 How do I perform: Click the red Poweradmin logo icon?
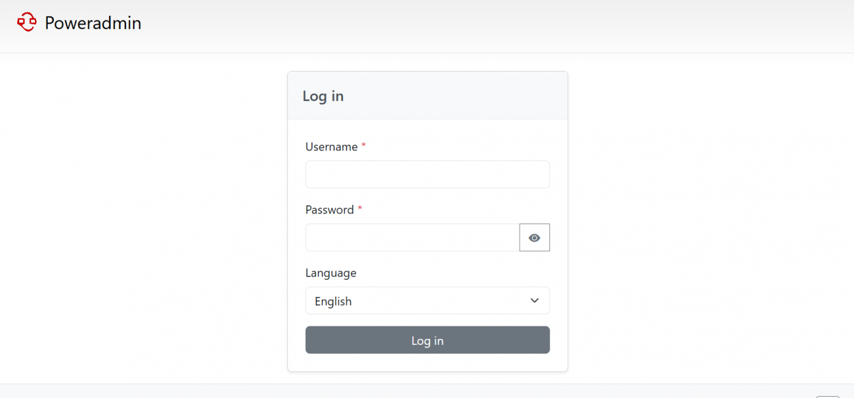click(27, 23)
